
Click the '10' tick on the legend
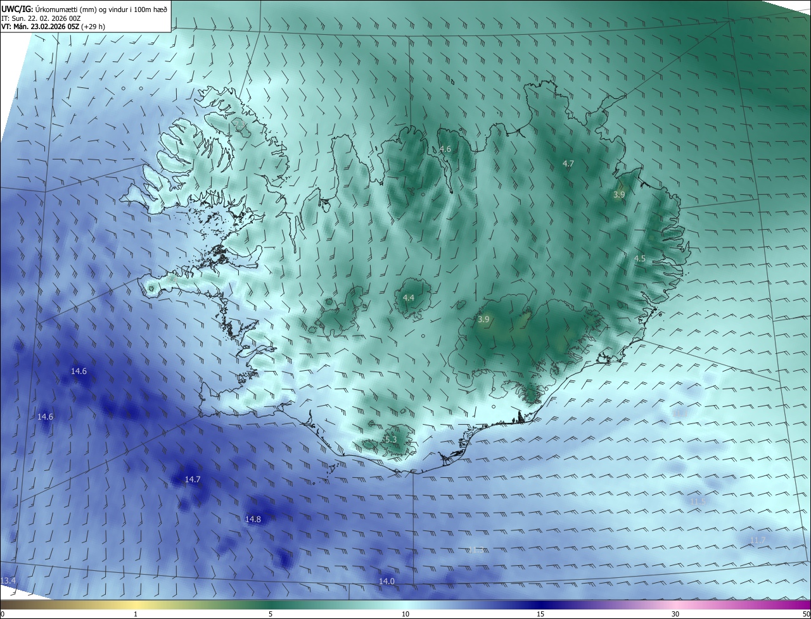pyautogui.click(x=405, y=615)
